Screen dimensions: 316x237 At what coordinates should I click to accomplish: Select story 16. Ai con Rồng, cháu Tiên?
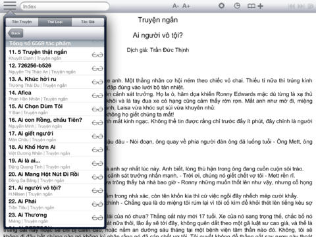click(55, 122)
